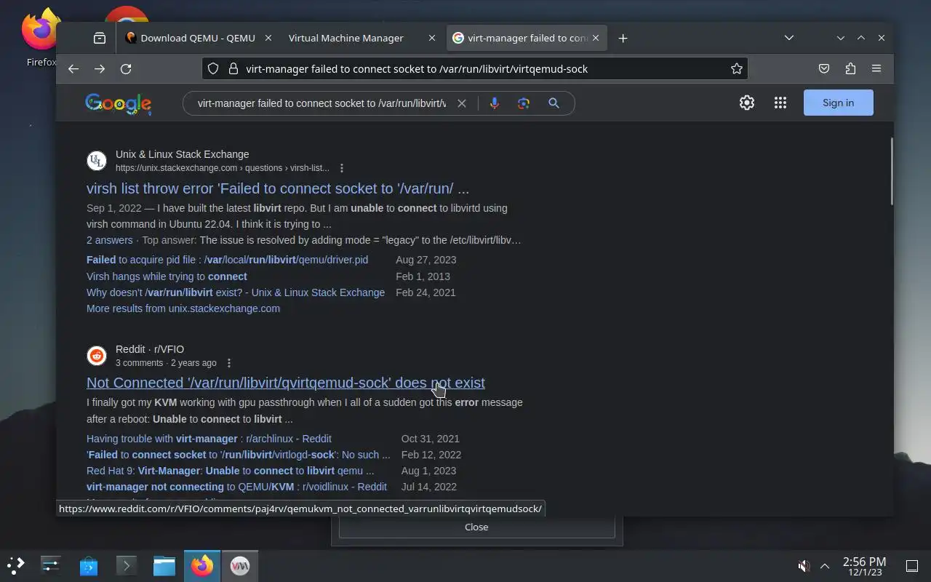Open the clock and calendar in the tray

(864, 565)
